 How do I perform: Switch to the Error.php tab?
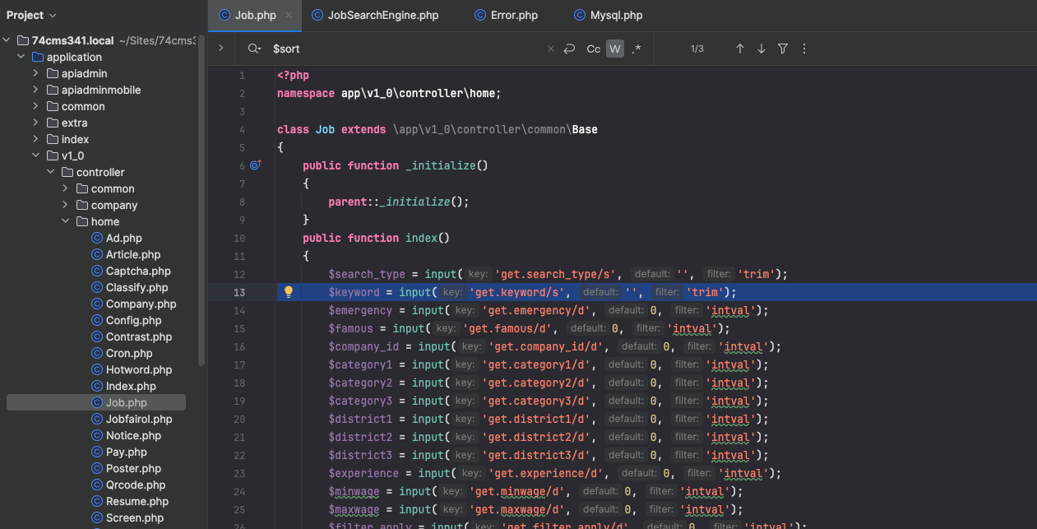click(506, 16)
